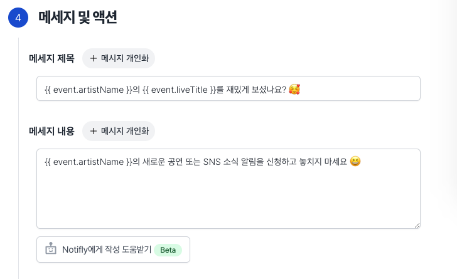Click the step 4 number badge
This screenshot has width=457, height=279.
tap(18, 18)
